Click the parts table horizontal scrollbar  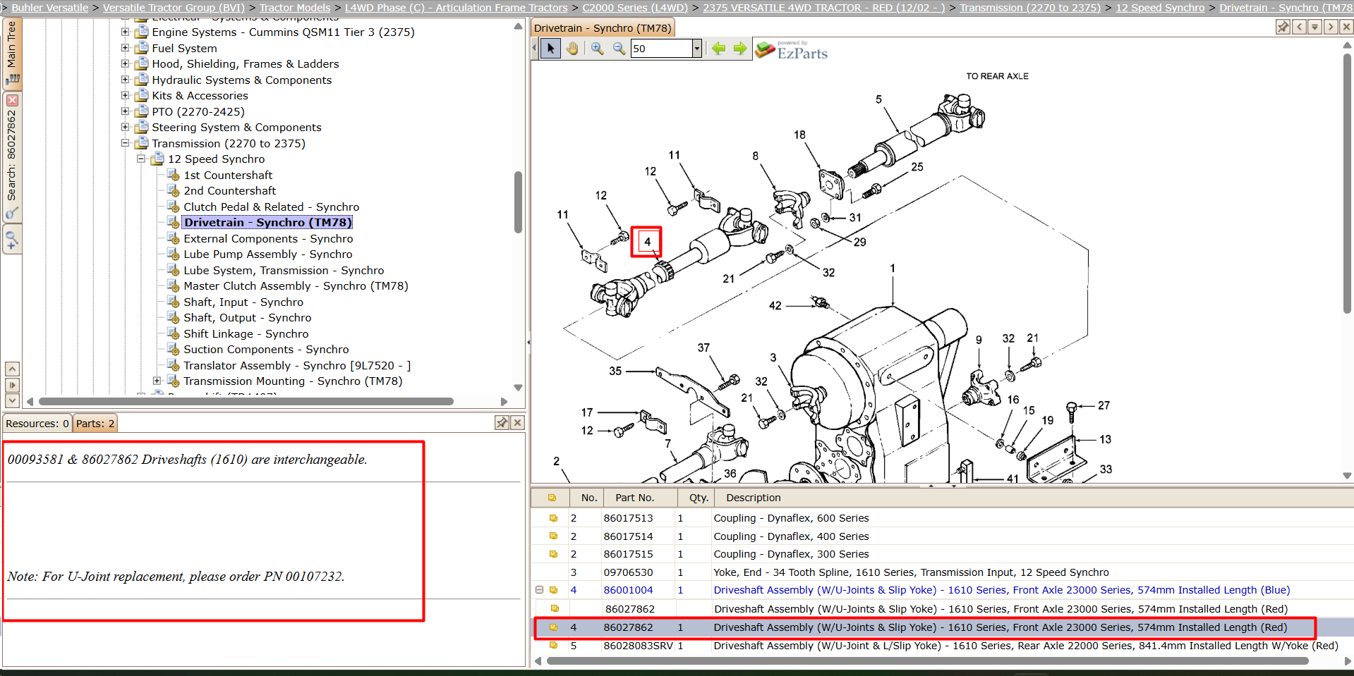coord(928,661)
